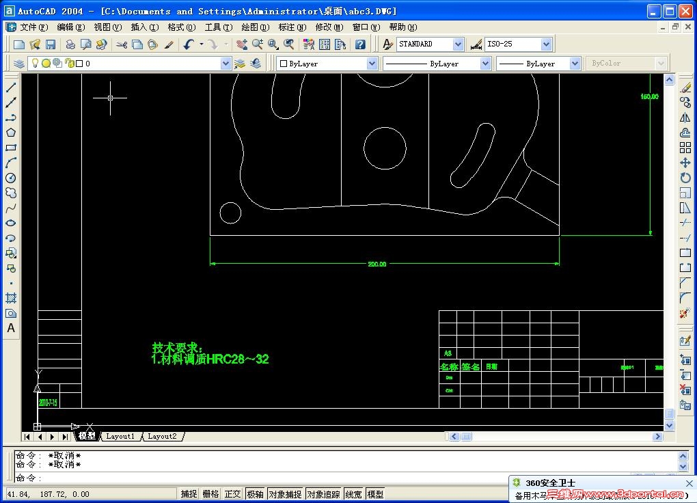Toggle 线宽 lineweight display
Screen dimensions: 697x503
354,494
